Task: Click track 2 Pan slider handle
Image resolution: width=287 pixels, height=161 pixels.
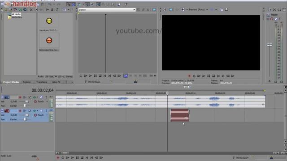Action: (x=25, y=119)
